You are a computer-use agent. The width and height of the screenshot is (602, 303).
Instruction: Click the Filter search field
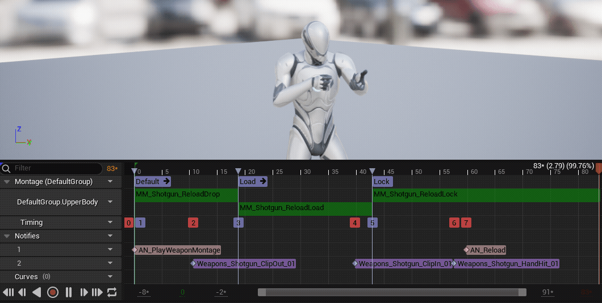54,168
